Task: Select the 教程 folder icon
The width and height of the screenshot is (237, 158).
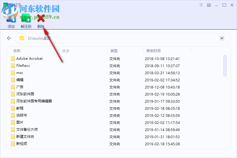Action: pos(13,108)
